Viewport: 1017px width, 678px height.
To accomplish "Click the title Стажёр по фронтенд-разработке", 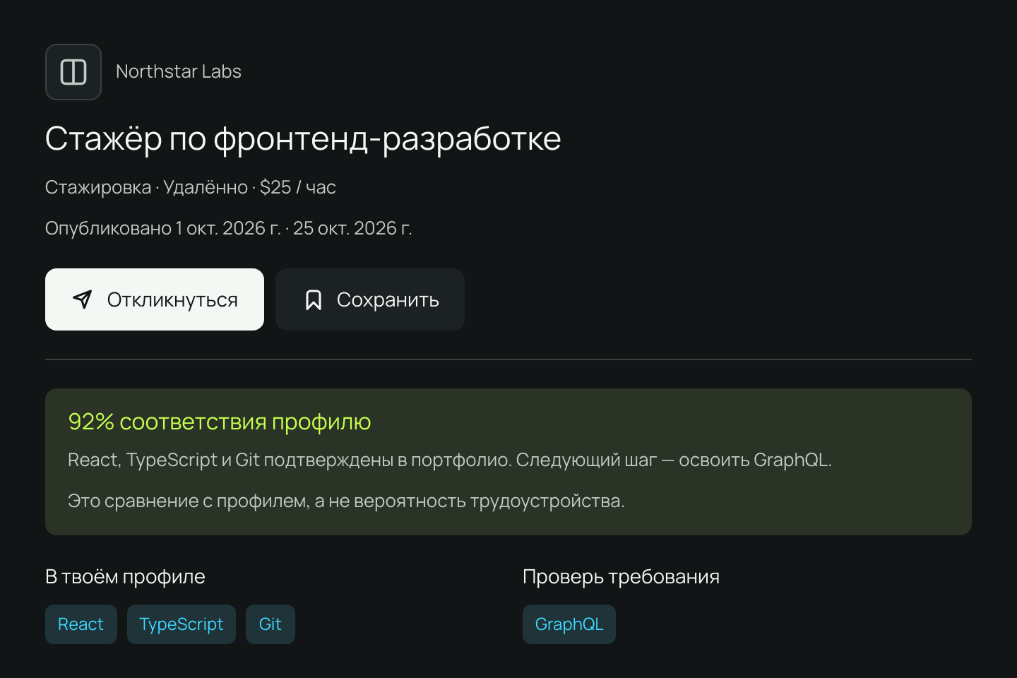I will coord(303,138).
